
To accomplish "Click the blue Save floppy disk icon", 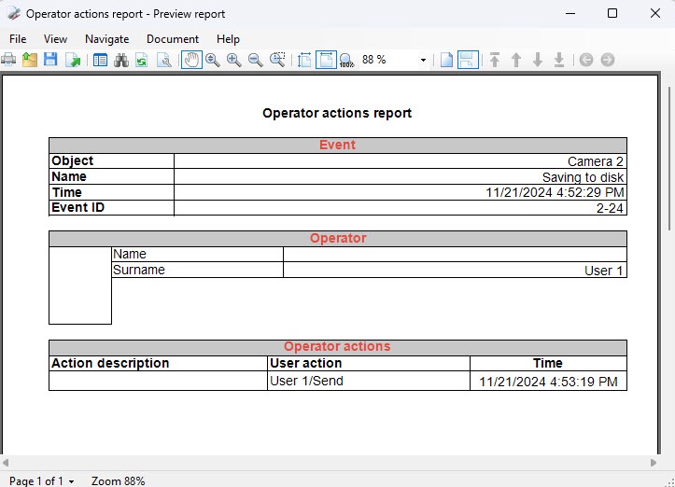I will pos(51,60).
